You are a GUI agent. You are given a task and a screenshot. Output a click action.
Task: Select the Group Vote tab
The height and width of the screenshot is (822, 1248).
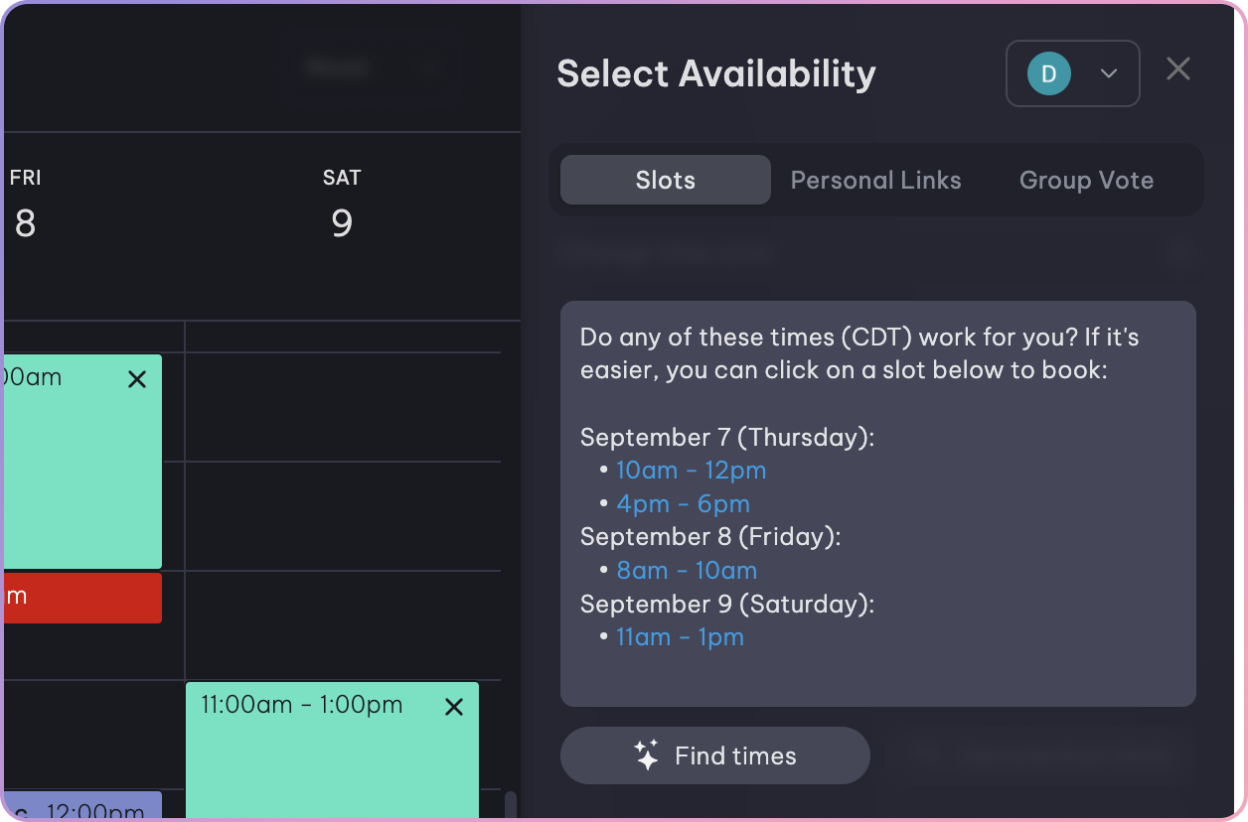click(1086, 180)
